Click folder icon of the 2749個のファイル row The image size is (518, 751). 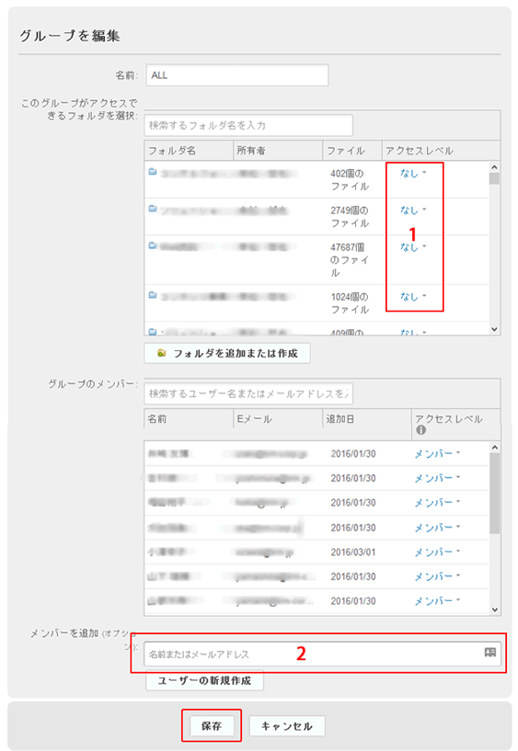coord(153,209)
